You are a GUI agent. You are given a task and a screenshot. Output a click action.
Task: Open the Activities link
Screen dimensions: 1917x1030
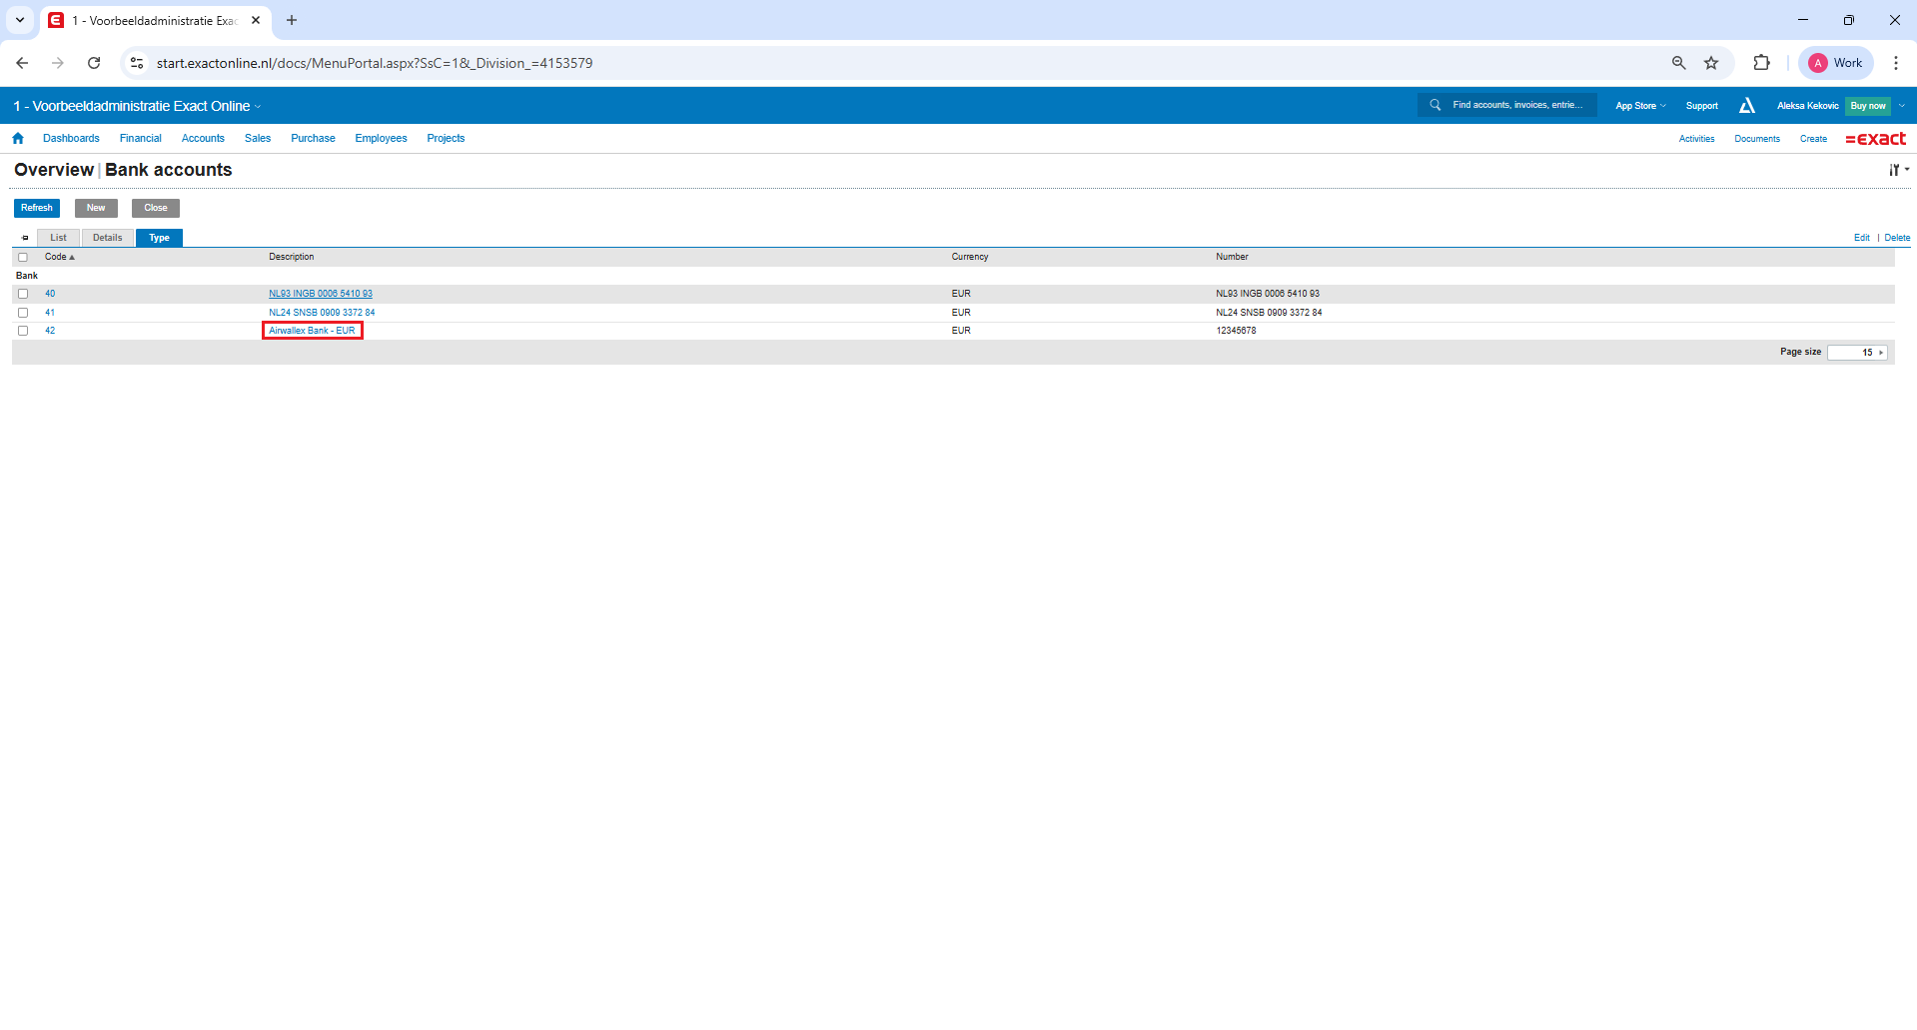click(1696, 139)
